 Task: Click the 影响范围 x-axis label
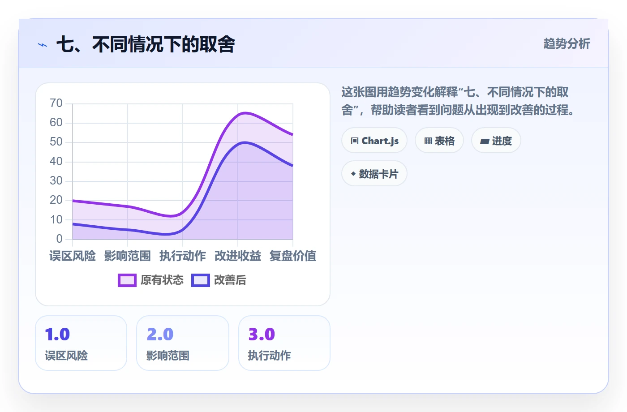click(x=128, y=256)
